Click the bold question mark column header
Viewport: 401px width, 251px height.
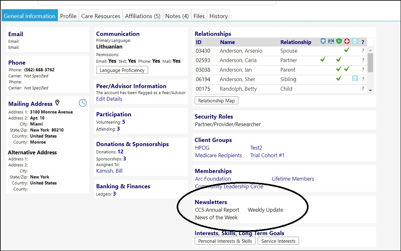tap(363, 42)
